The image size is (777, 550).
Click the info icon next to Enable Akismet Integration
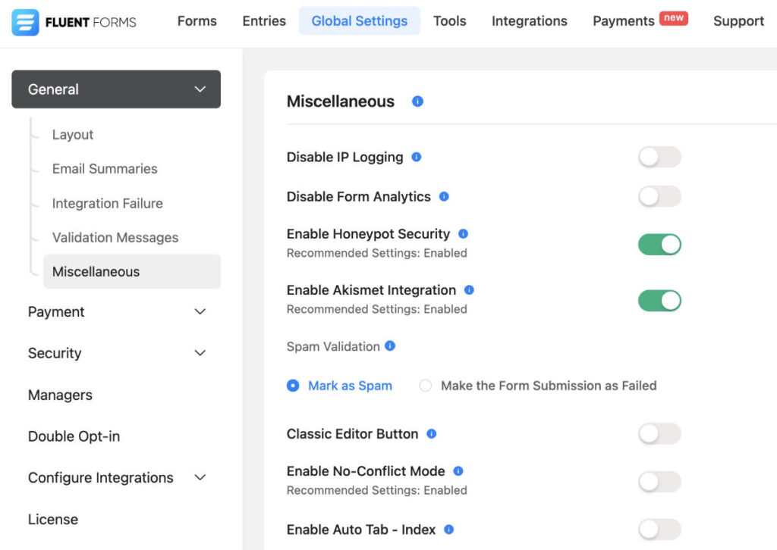tap(470, 289)
